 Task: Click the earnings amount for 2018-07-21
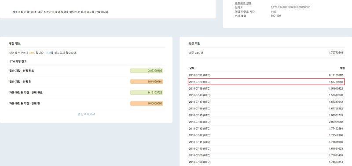335,75
